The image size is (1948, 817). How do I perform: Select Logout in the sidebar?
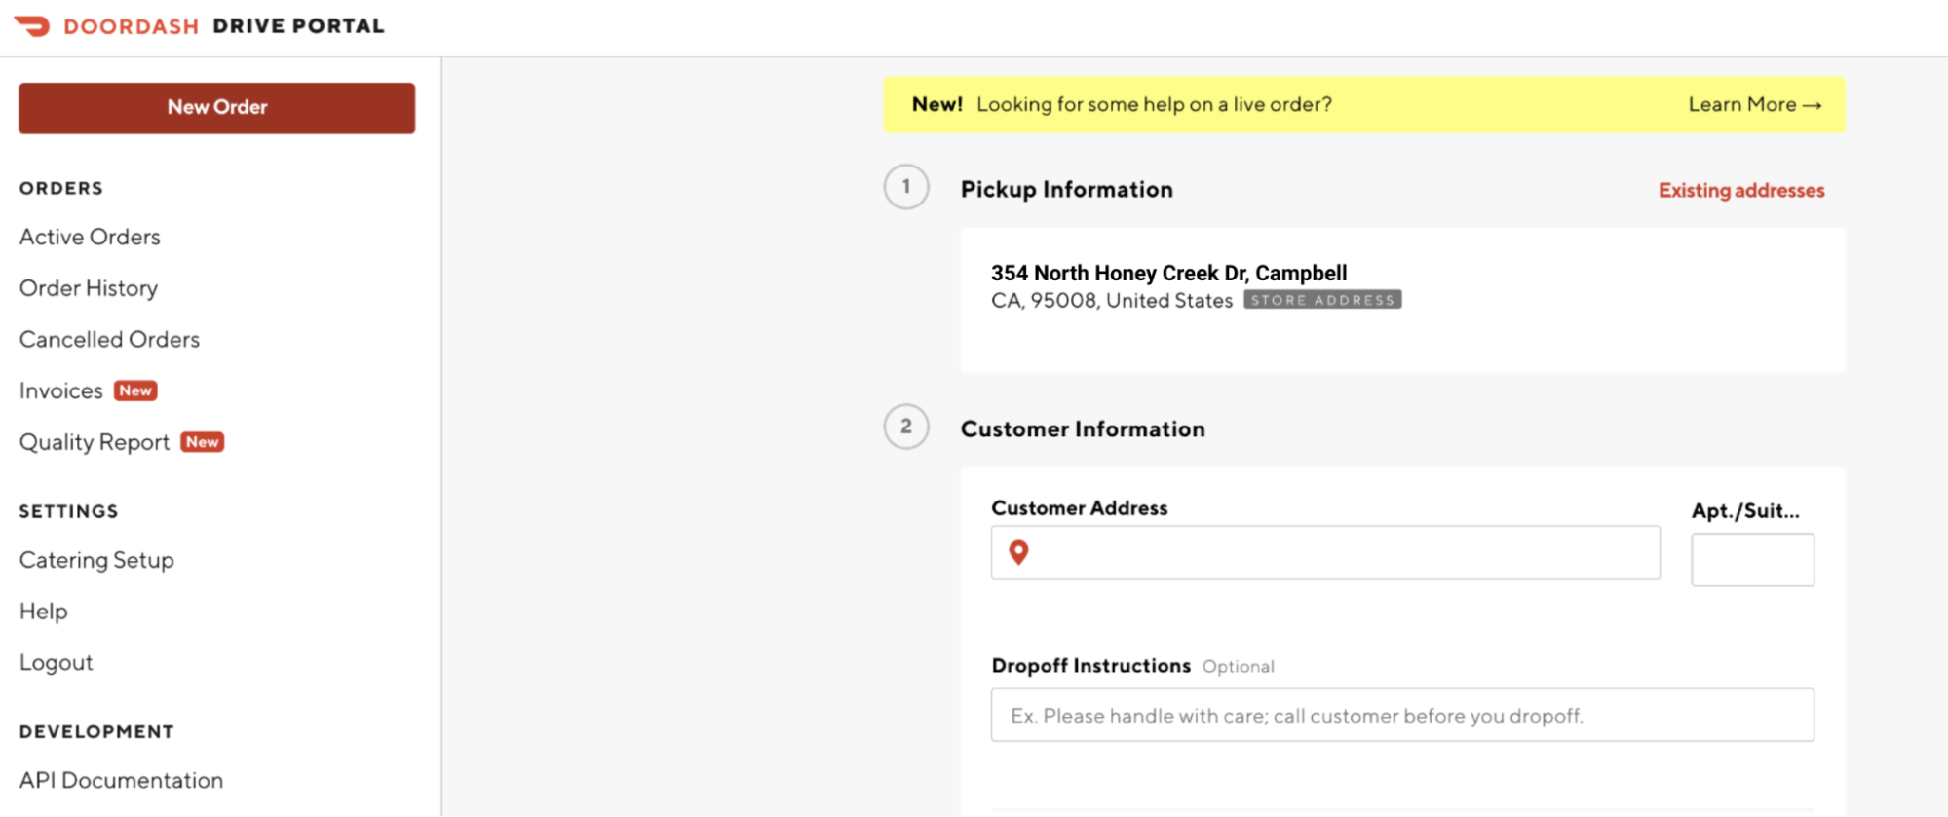[x=57, y=663]
